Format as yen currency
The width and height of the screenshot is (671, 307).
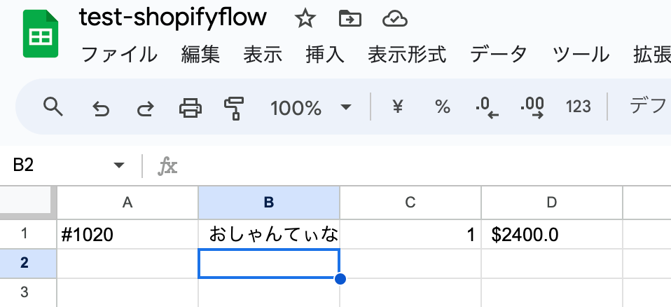tap(398, 107)
